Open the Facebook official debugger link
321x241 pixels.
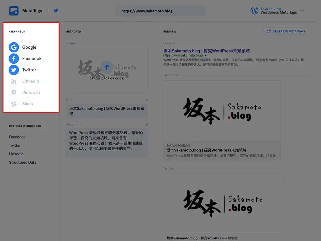pyautogui.click(x=17, y=137)
